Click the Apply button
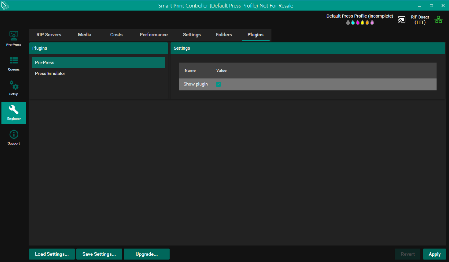This screenshot has height=262, width=449. pyautogui.click(x=434, y=254)
